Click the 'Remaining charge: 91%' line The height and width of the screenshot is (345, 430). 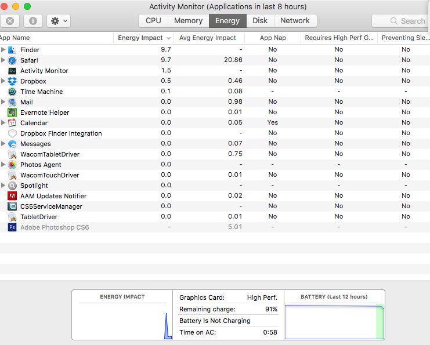(228, 309)
